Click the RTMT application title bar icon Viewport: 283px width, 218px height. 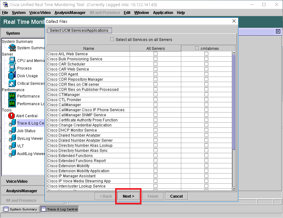point(5,4)
